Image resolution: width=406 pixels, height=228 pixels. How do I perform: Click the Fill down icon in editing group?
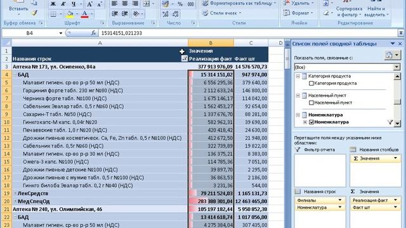pyautogui.click(x=326, y=3)
